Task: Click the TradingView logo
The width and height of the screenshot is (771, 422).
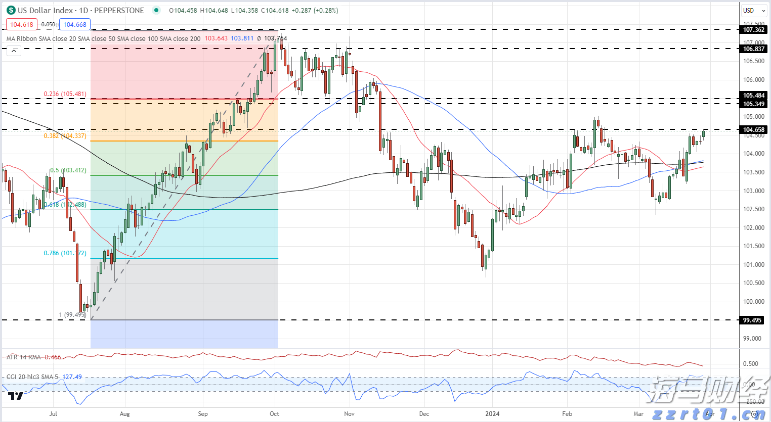Action: 16,396
